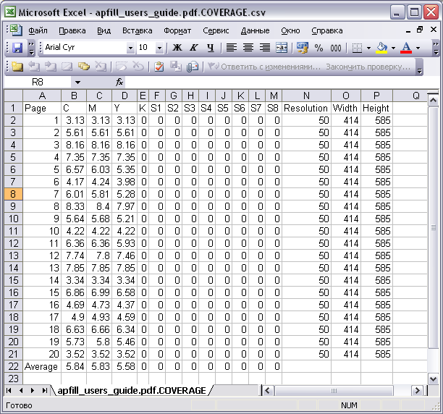Viewport: 443px width, 414px height.
Task: Select the Average cell in row 22
Action: [x=42, y=366]
